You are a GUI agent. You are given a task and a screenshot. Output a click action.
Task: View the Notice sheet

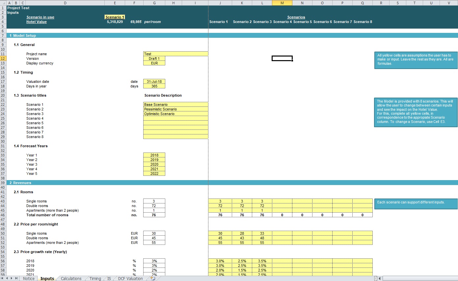click(28, 278)
